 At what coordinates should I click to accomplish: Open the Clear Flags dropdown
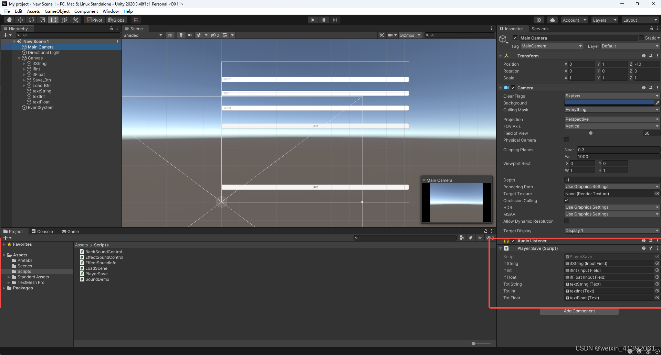[x=611, y=96]
